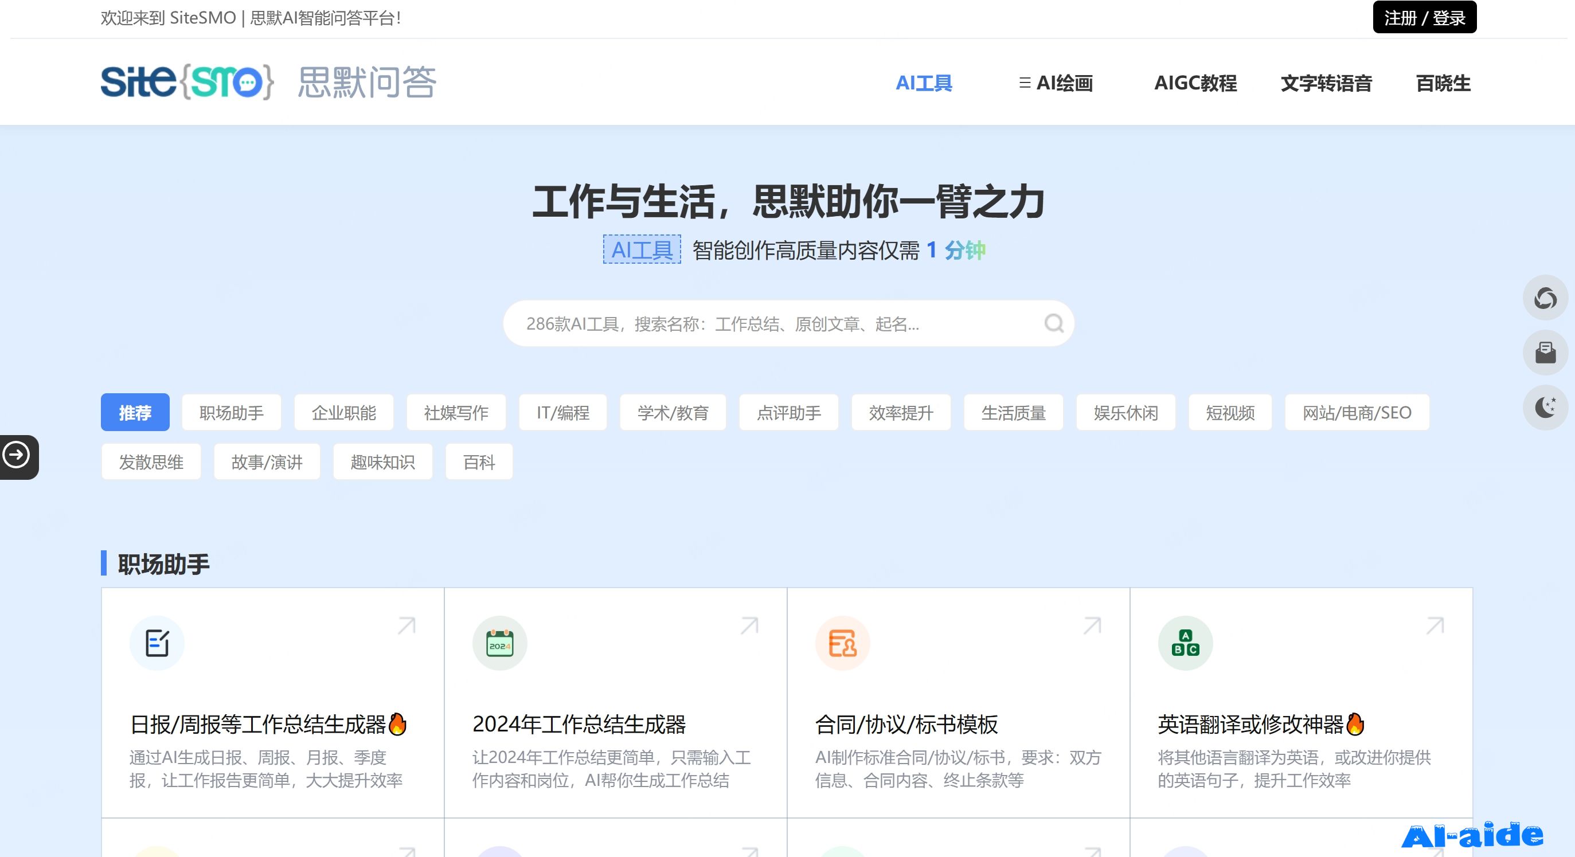
Task: Click the 注册 / 登录 button
Action: click(1425, 17)
